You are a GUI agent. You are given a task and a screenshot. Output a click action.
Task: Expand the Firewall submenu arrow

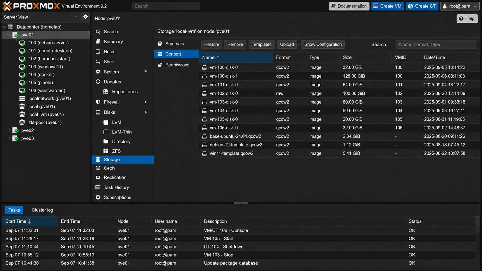pos(145,102)
